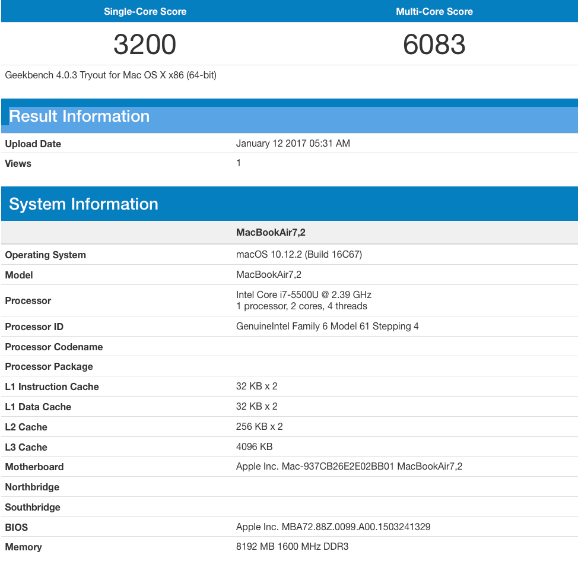Click the Geekbench 4.0.3 Tryout version text

coord(110,75)
